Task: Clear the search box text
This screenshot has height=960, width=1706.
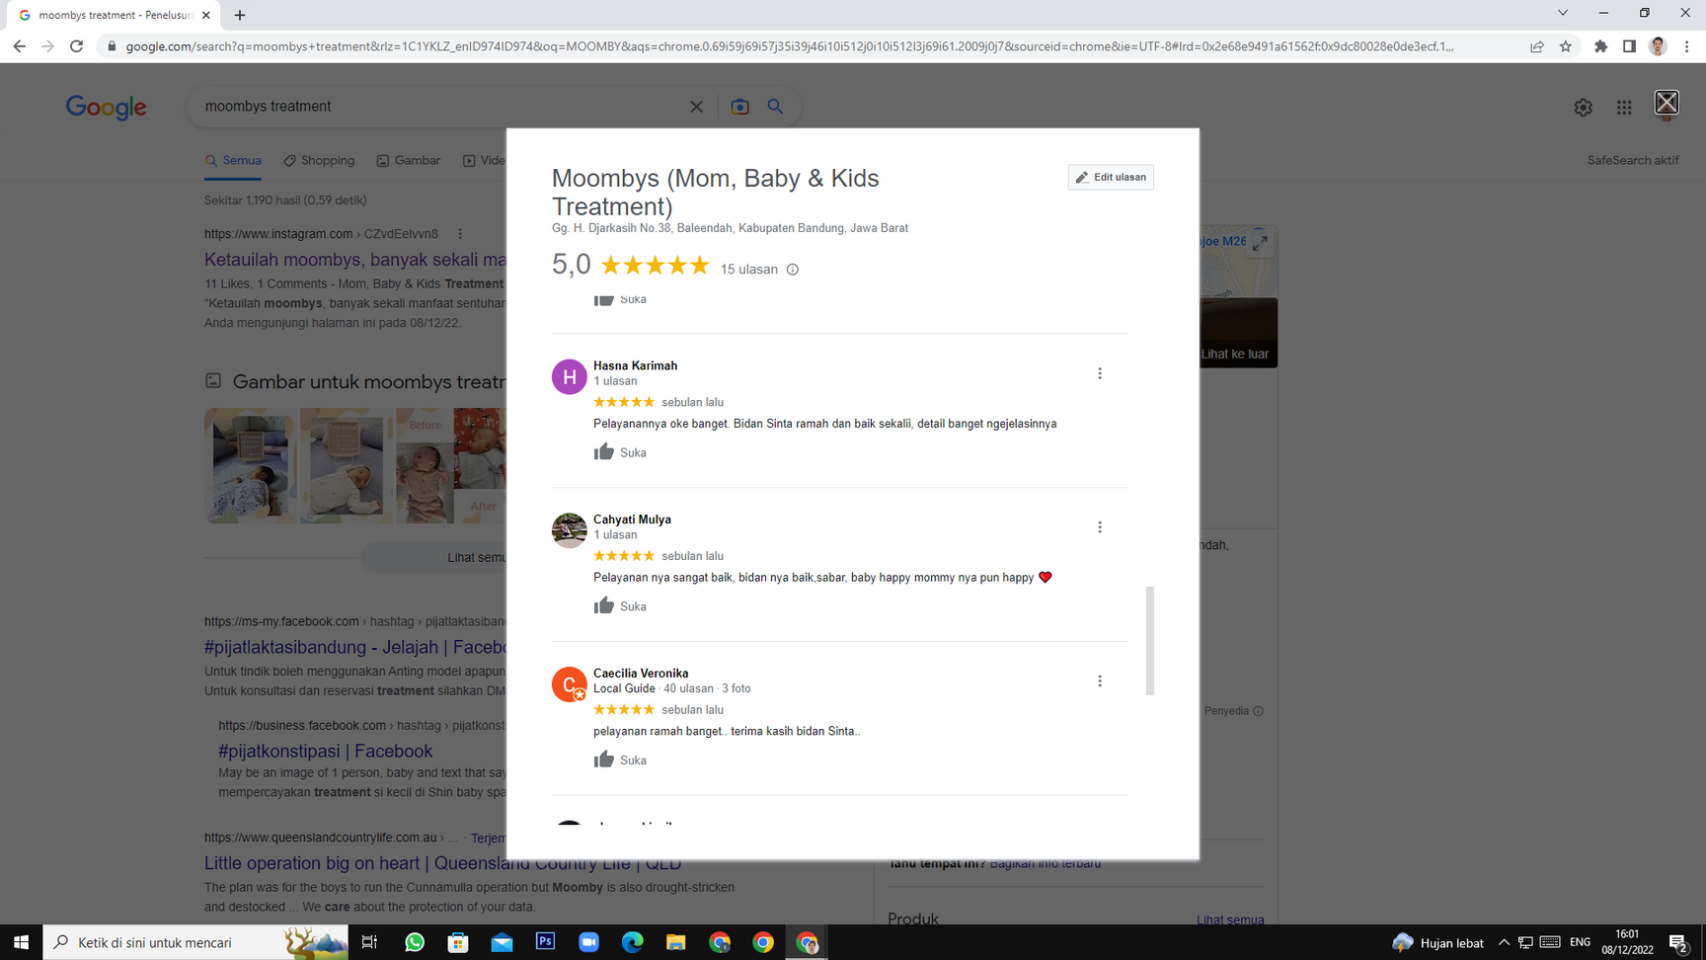Action: point(696,107)
